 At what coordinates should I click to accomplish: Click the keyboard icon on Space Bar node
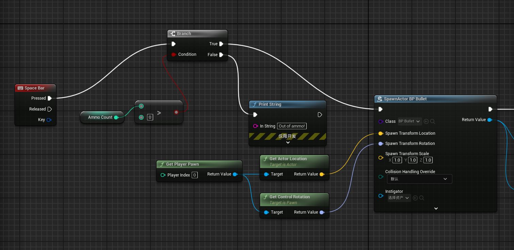20,88
